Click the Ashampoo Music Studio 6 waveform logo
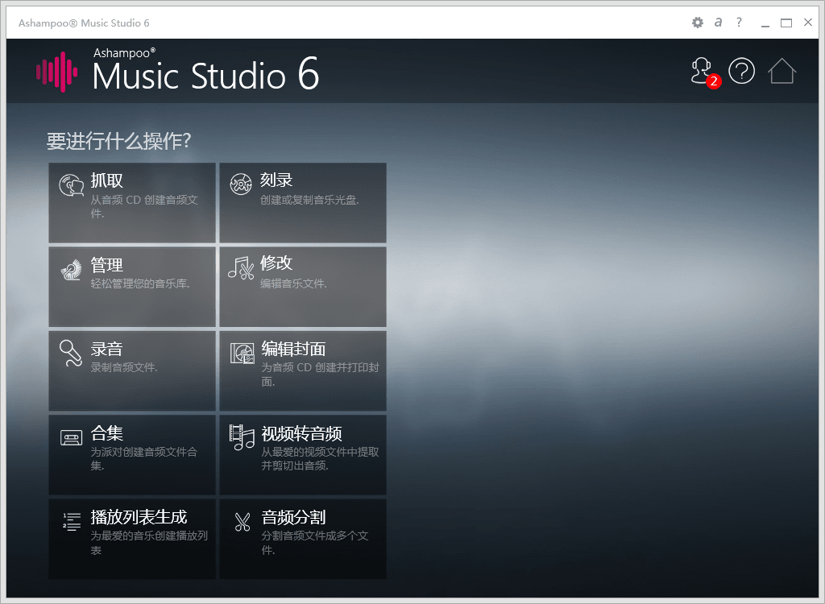 pos(56,72)
